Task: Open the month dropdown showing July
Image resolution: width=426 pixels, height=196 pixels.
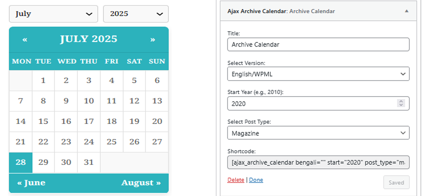Action: 54,14
